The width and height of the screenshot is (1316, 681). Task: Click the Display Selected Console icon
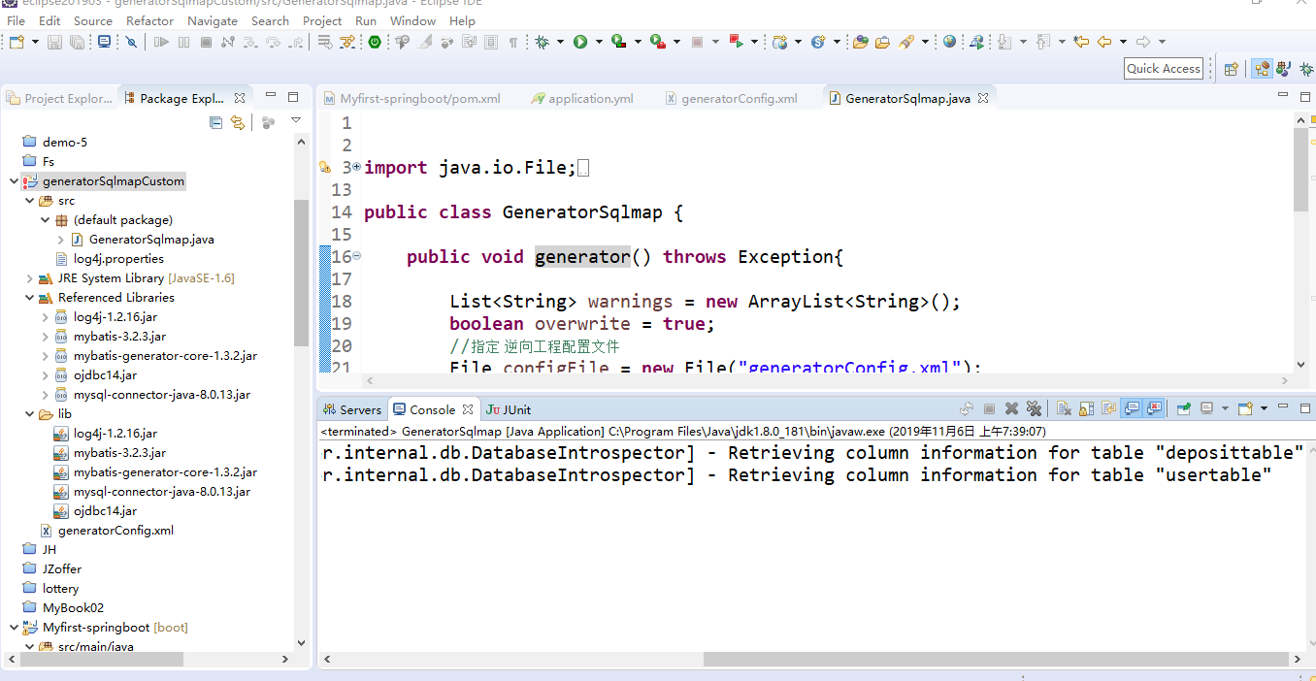tap(1206, 409)
